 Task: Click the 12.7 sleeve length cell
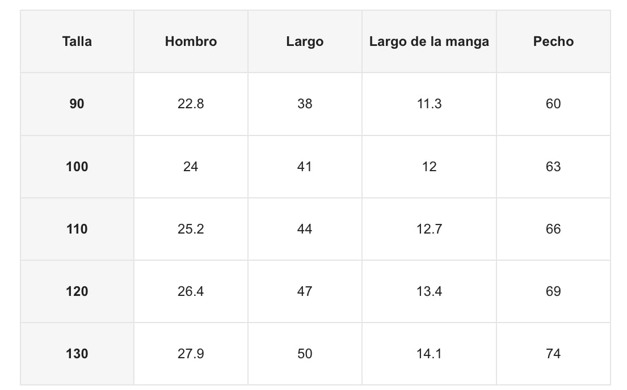coord(429,229)
